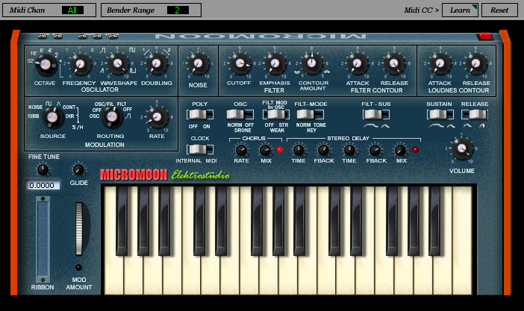Click the Filter Contour Release knob
Screen dimensions: 524x311
[394, 63]
